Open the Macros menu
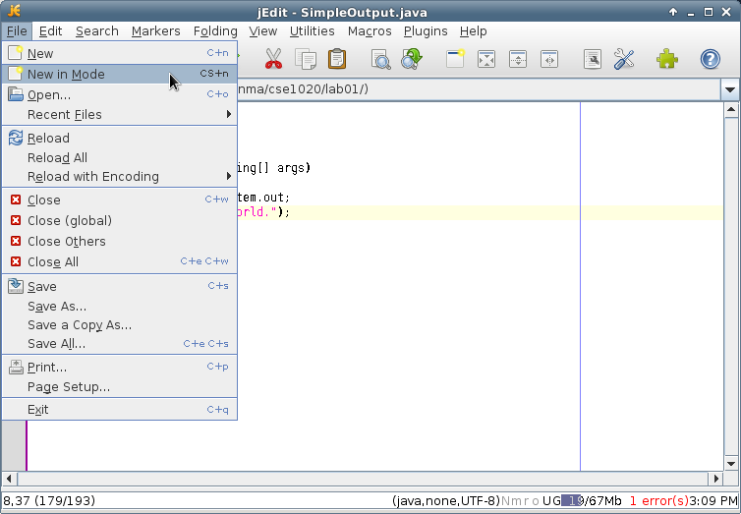Screen dimensions: 741x514 [x=370, y=31]
